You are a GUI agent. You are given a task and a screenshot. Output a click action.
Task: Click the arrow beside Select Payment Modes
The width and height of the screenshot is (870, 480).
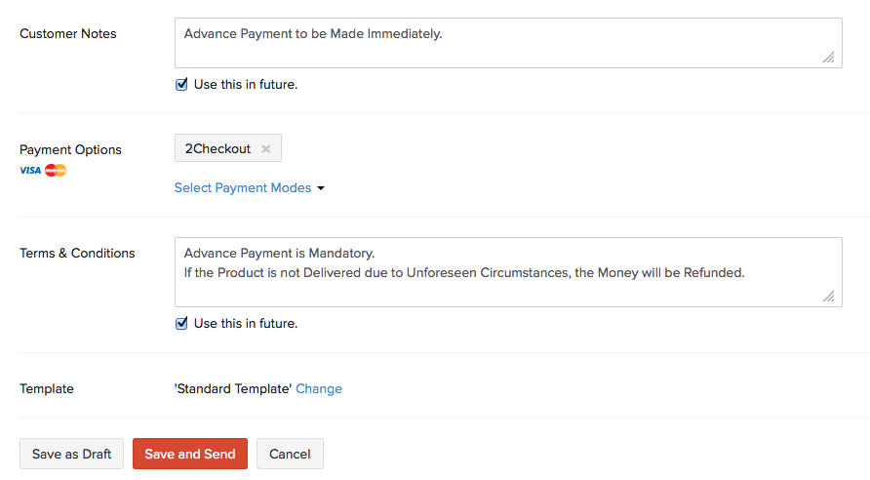point(321,188)
